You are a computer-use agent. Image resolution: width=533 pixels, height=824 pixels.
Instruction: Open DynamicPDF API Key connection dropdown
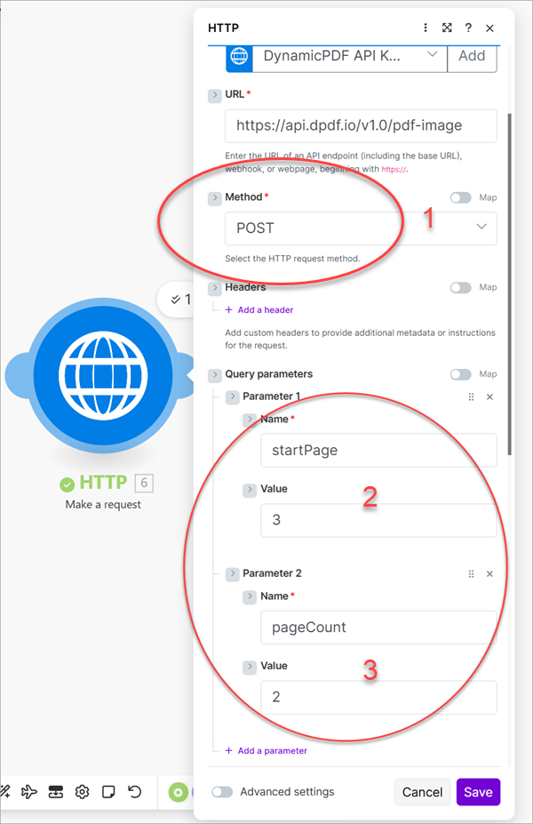pyautogui.click(x=350, y=56)
